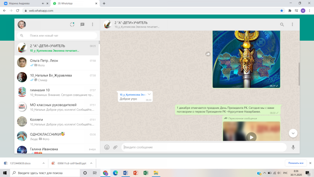Open File Explorer from taskbar
The image size is (314, 177).
pos(156,173)
